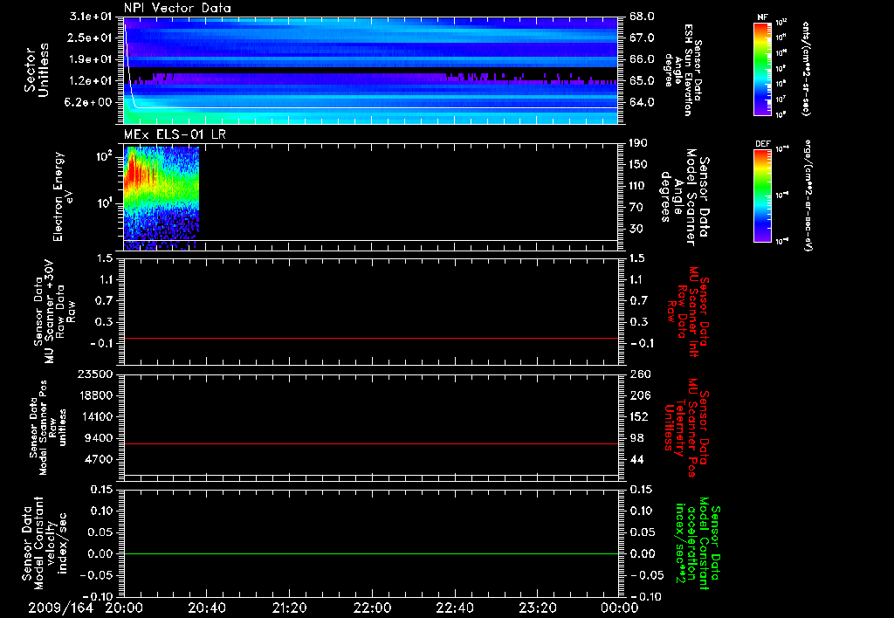Click the "DEF" label above the colorbar
This screenshot has width=894, height=618.
[763, 144]
